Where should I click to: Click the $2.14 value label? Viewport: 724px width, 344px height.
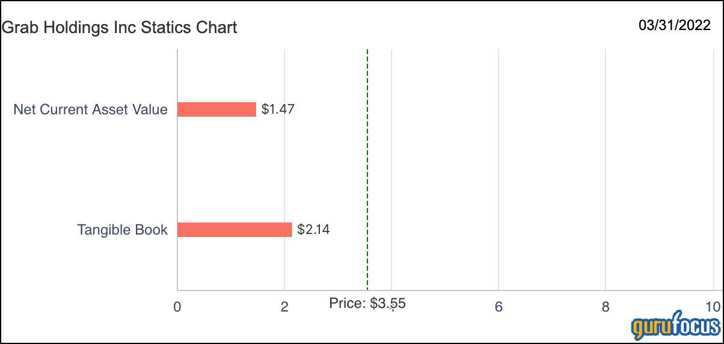coord(313,229)
